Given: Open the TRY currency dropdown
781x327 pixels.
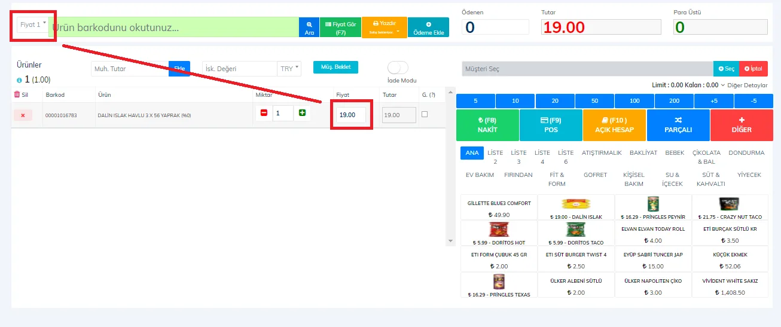Looking at the screenshot, I should point(289,68).
